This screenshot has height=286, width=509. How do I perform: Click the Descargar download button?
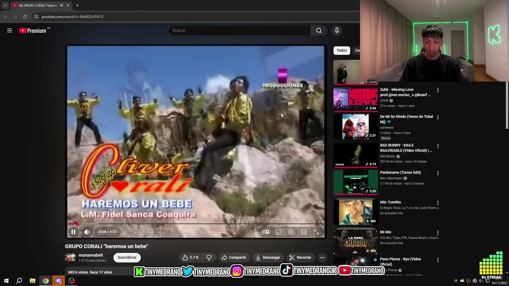[268, 257]
